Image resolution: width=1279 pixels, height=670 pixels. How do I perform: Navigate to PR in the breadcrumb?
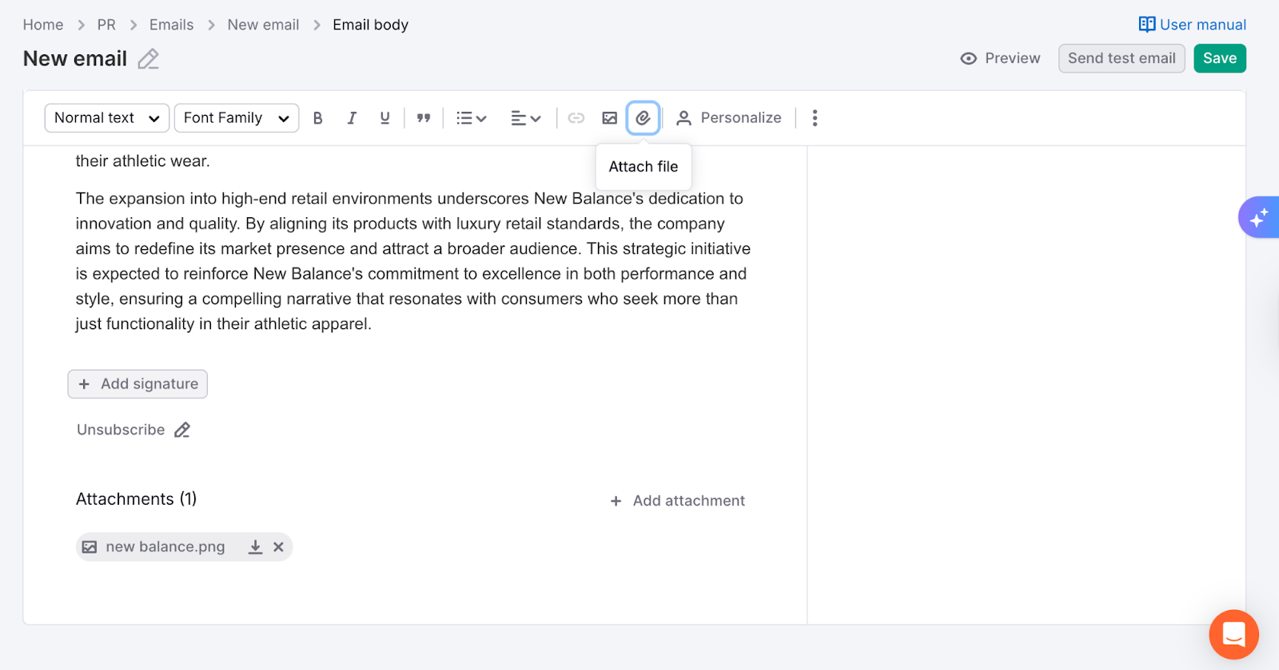pyautogui.click(x=106, y=25)
